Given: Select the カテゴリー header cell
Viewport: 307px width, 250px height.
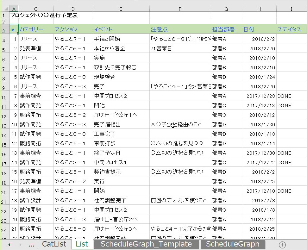Looking at the screenshot, I should [x=36, y=29].
